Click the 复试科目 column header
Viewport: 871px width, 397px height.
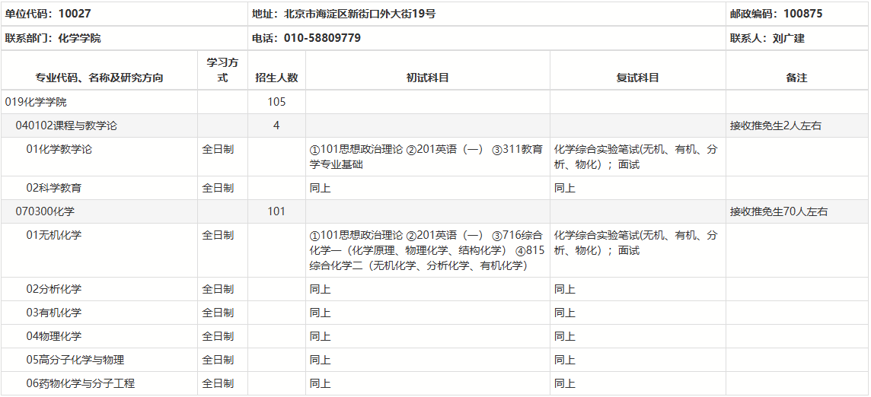pos(637,78)
